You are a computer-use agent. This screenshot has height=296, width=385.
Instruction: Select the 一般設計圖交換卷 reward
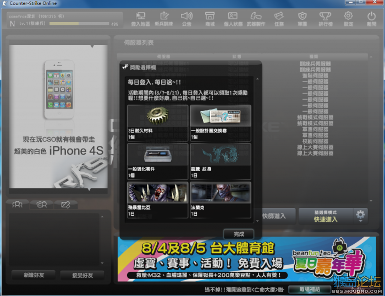(221, 123)
